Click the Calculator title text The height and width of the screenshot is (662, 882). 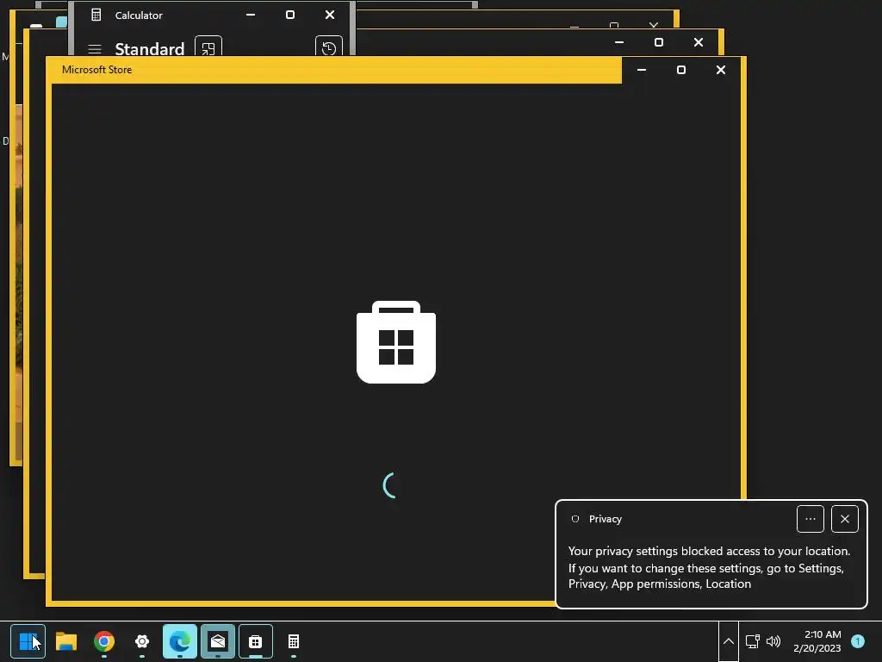pyautogui.click(x=139, y=16)
